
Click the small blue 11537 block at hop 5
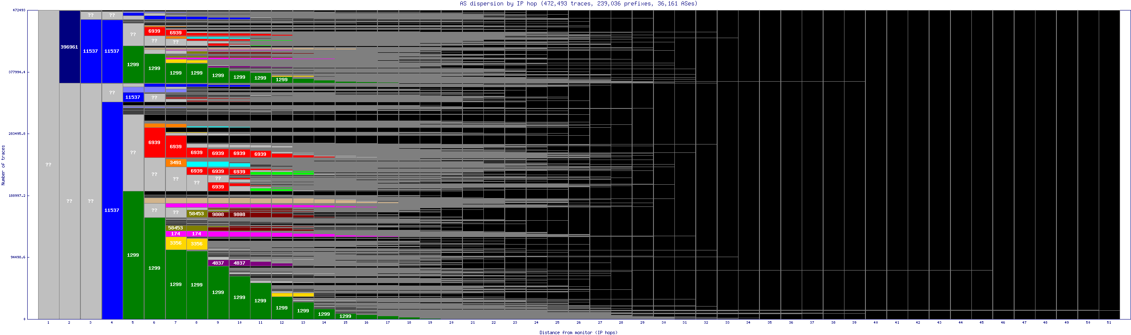coord(133,98)
